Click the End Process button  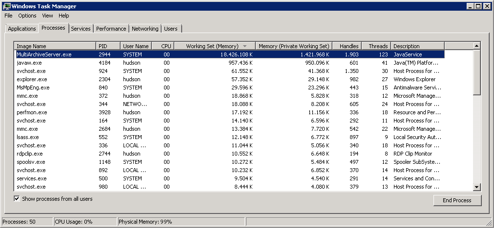[457, 200]
